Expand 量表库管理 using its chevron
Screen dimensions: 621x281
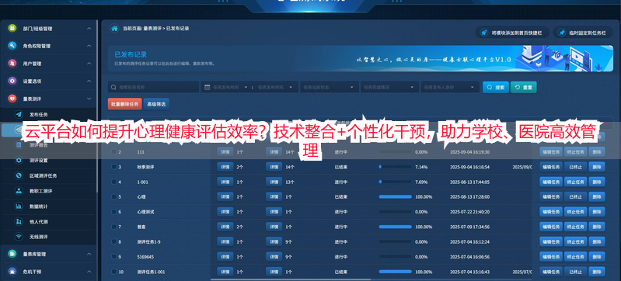tap(89, 254)
